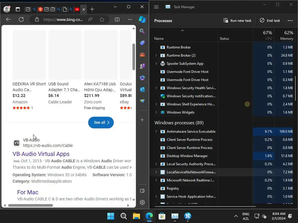298x223 pixels.
Task: Open VB-Audio Virtual Apps search result
Action: click(41, 154)
